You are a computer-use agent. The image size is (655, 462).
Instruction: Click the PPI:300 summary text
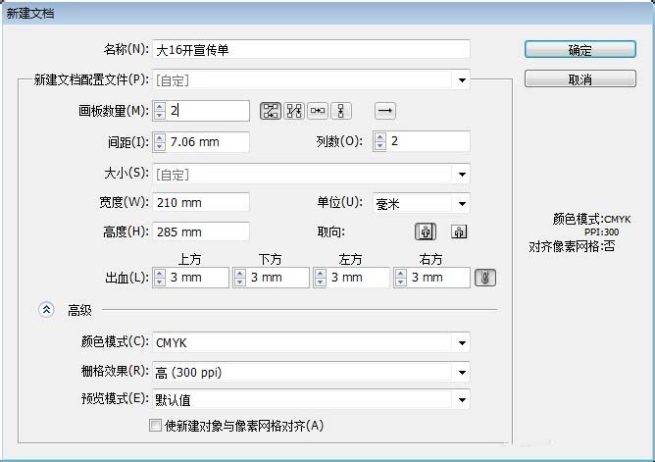(601, 232)
